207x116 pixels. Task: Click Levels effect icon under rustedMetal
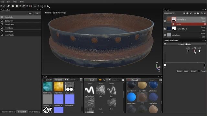click(x=173, y=24)
